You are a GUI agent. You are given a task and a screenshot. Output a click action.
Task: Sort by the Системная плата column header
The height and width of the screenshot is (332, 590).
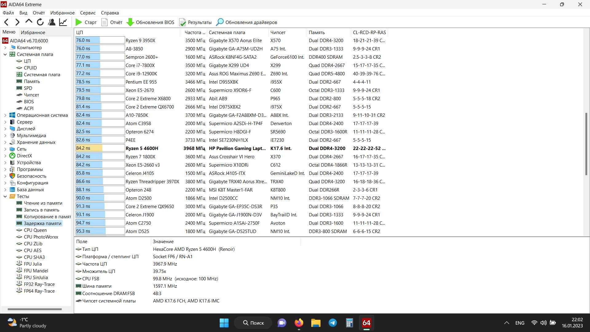(238, 32)
